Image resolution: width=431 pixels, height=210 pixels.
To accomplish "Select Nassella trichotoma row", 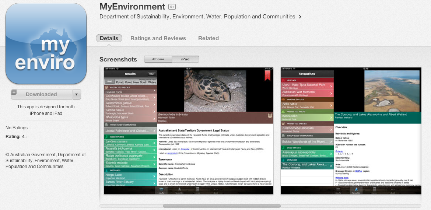I will tap(130, 150).
